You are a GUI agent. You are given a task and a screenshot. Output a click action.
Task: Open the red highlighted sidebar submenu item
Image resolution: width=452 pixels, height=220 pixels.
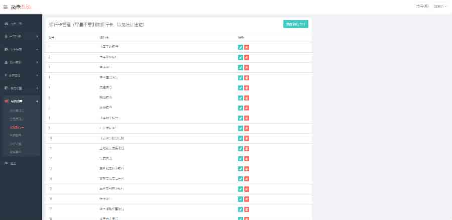[x=17, y=127]
